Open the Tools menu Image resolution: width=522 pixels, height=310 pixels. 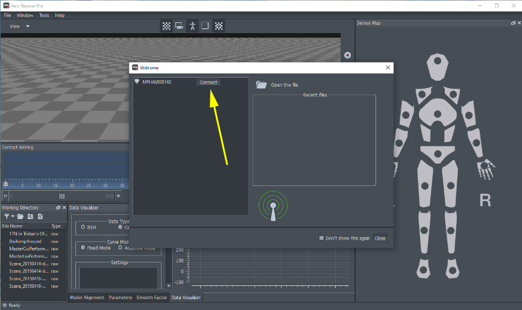(x=44, y=15)
